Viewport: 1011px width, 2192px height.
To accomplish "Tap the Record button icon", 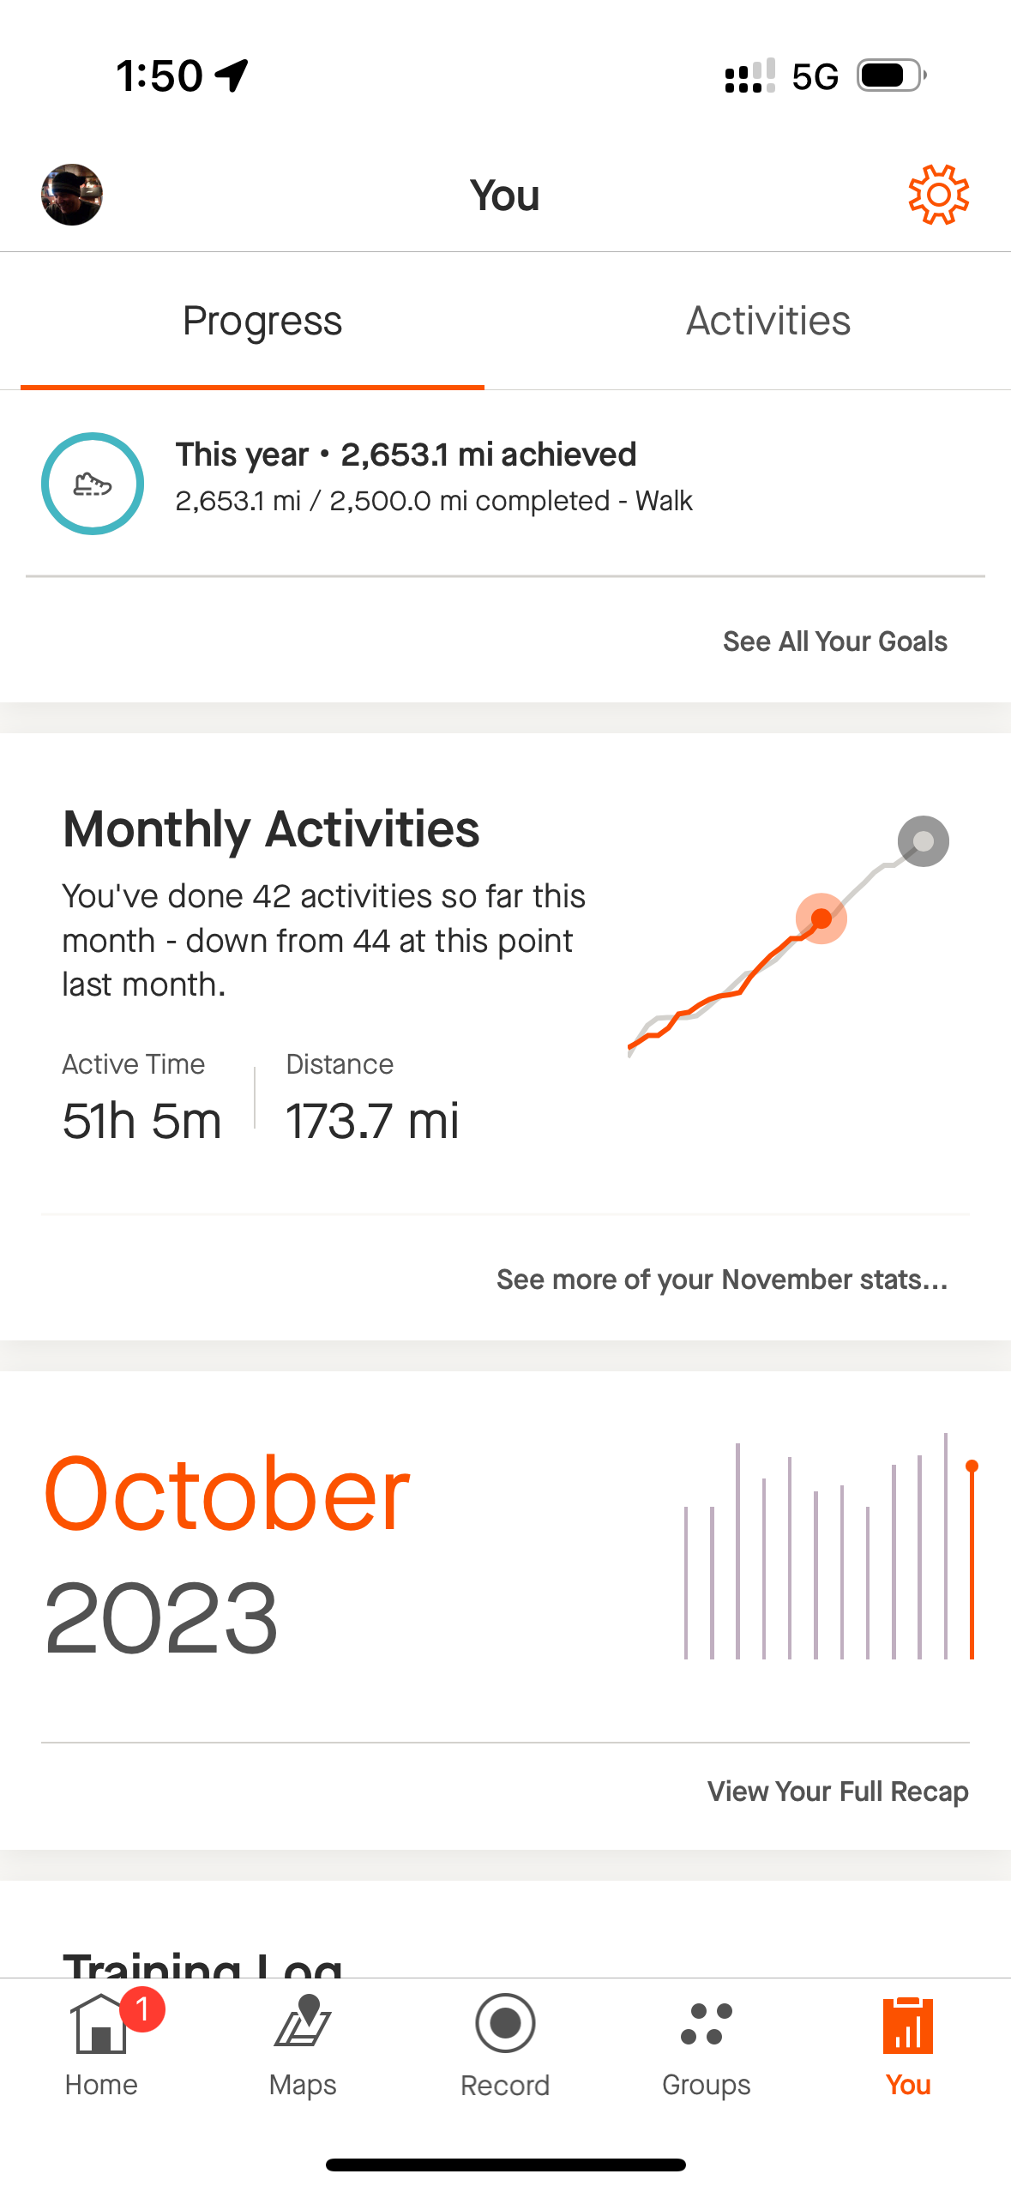I will click(x=505, y=2023).
